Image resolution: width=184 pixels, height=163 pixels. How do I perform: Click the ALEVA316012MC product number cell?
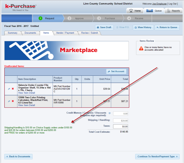[62, 89]
